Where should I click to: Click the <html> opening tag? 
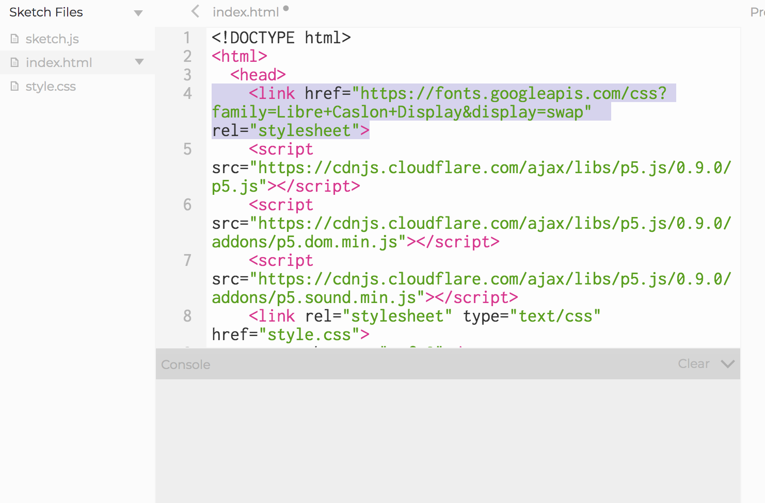pos(240,56)
